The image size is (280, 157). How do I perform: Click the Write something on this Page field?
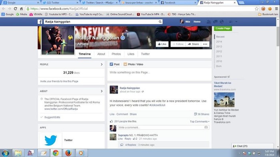click(160, 72)
